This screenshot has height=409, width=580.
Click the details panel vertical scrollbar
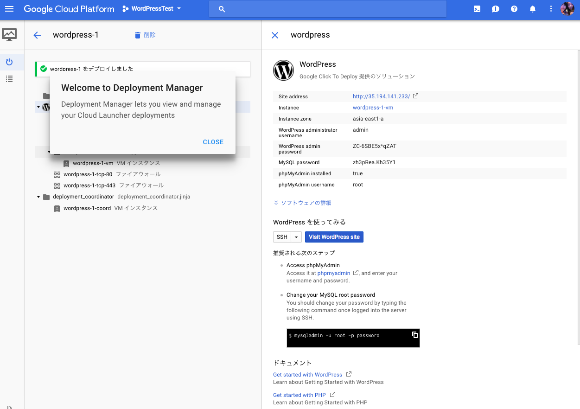[578, 197]
